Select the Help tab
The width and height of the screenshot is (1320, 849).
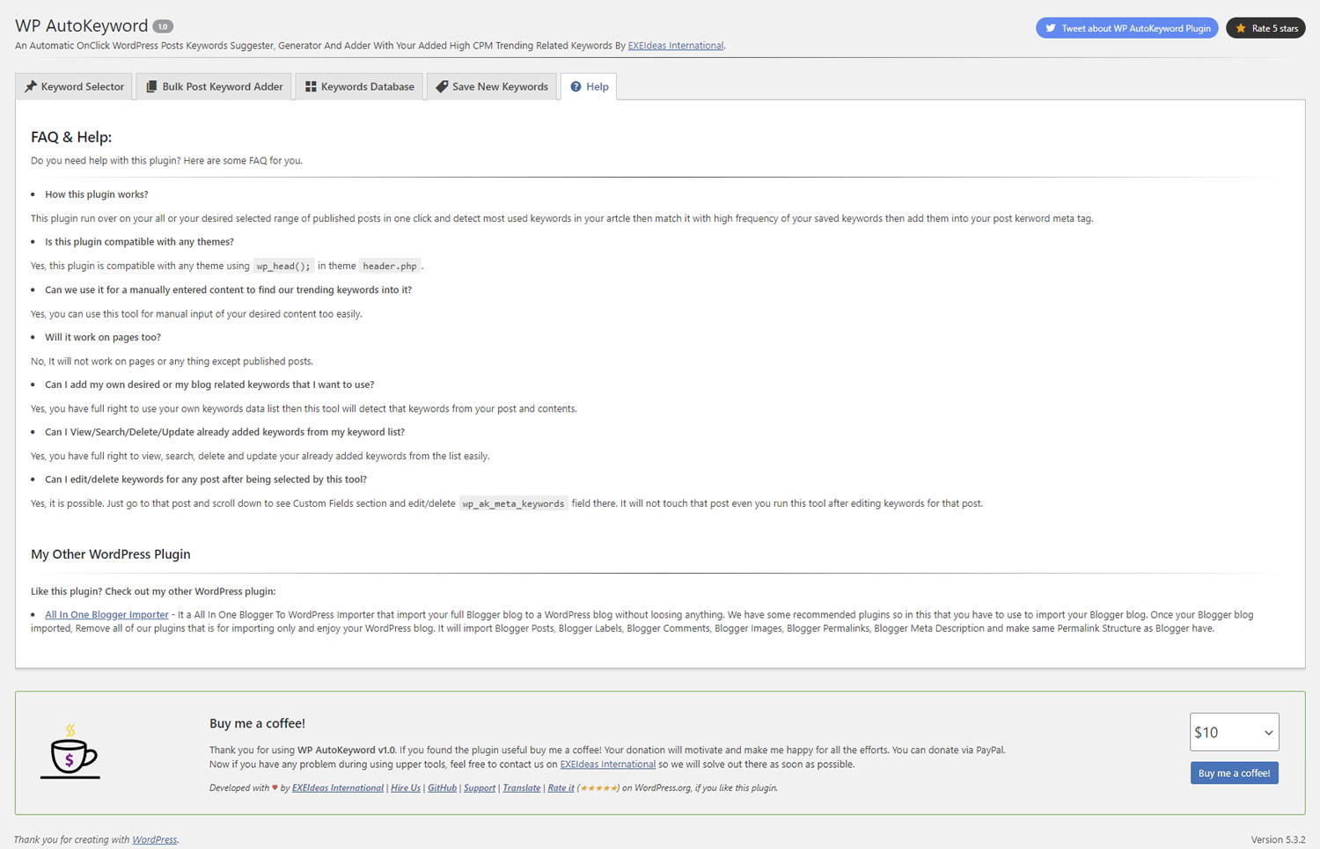pos(589,86)
